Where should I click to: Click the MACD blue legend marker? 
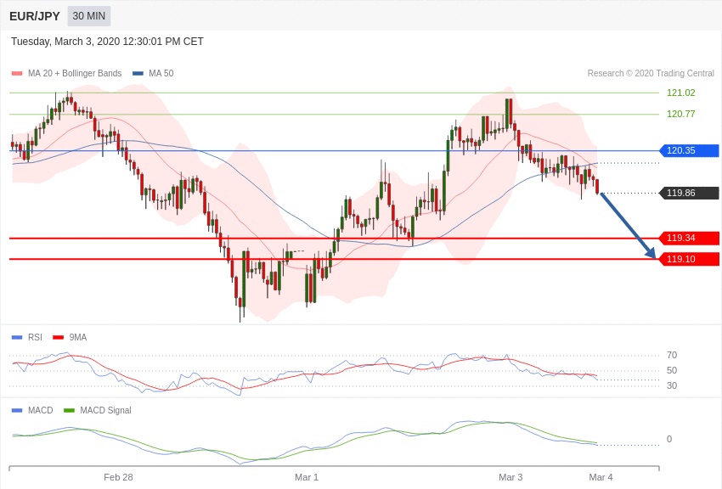pos(17,410)
